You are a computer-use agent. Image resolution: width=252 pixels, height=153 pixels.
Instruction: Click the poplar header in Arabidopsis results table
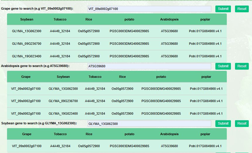206,77
